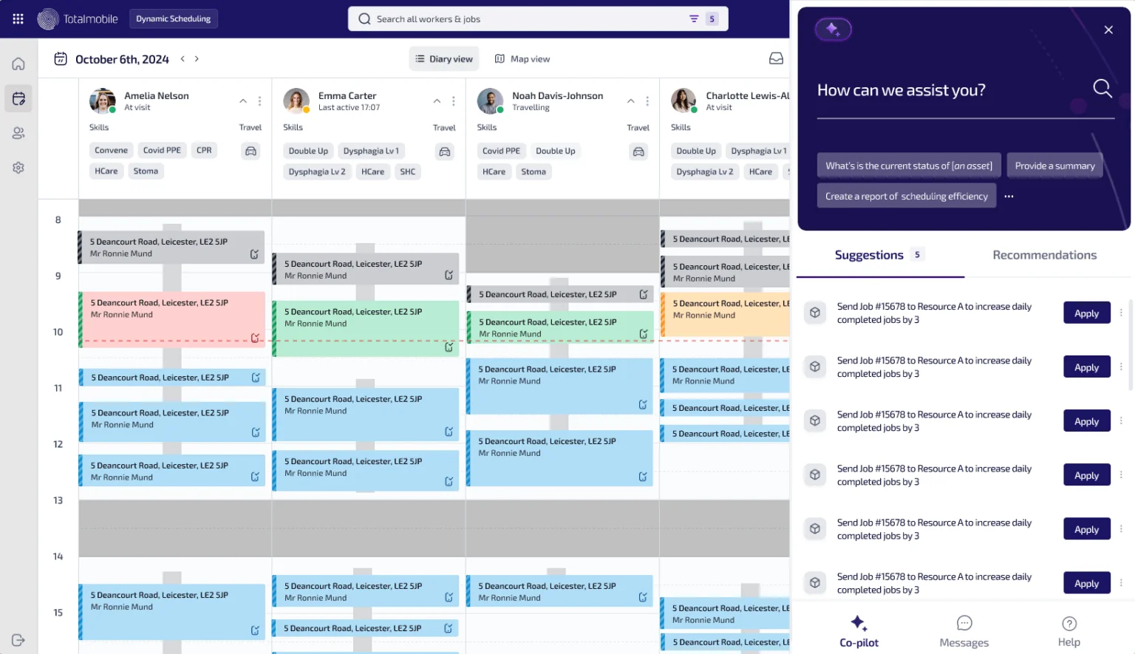
Task: Select the Recommendations tab
Action: pyautogui.click(x=1044, y=255)
